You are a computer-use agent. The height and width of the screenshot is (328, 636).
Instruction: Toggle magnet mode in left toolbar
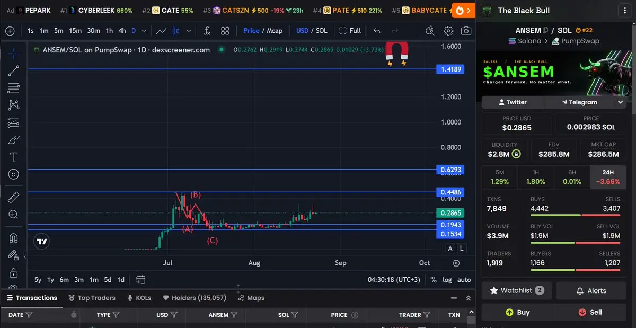click(x=14, y=238)
